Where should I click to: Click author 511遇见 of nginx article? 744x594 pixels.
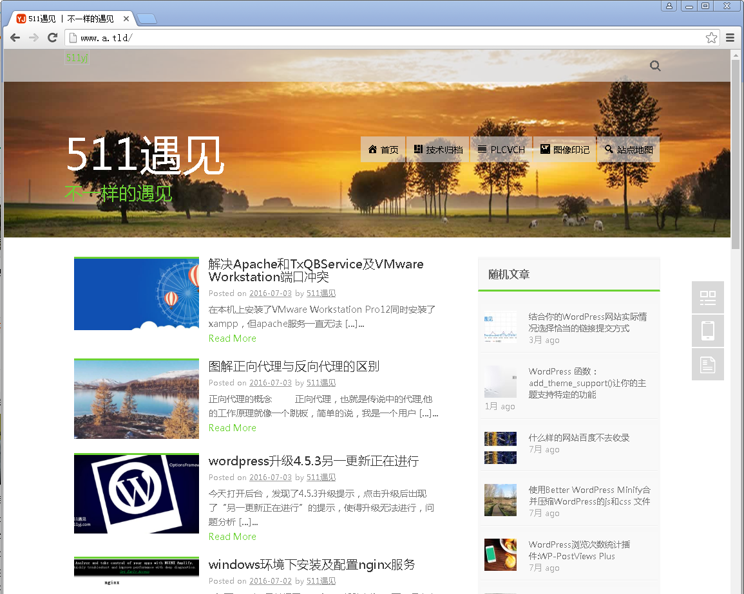click(x=321, y=580)
